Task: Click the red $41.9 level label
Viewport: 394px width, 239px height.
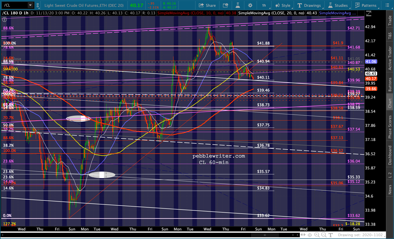Action: pyautogui.click(x=338, y=43)
